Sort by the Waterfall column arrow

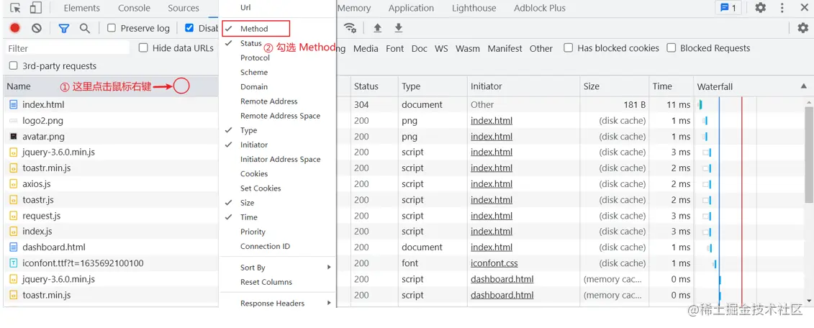803,86
